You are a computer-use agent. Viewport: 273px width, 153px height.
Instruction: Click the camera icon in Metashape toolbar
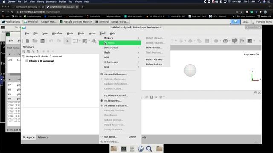225,41
